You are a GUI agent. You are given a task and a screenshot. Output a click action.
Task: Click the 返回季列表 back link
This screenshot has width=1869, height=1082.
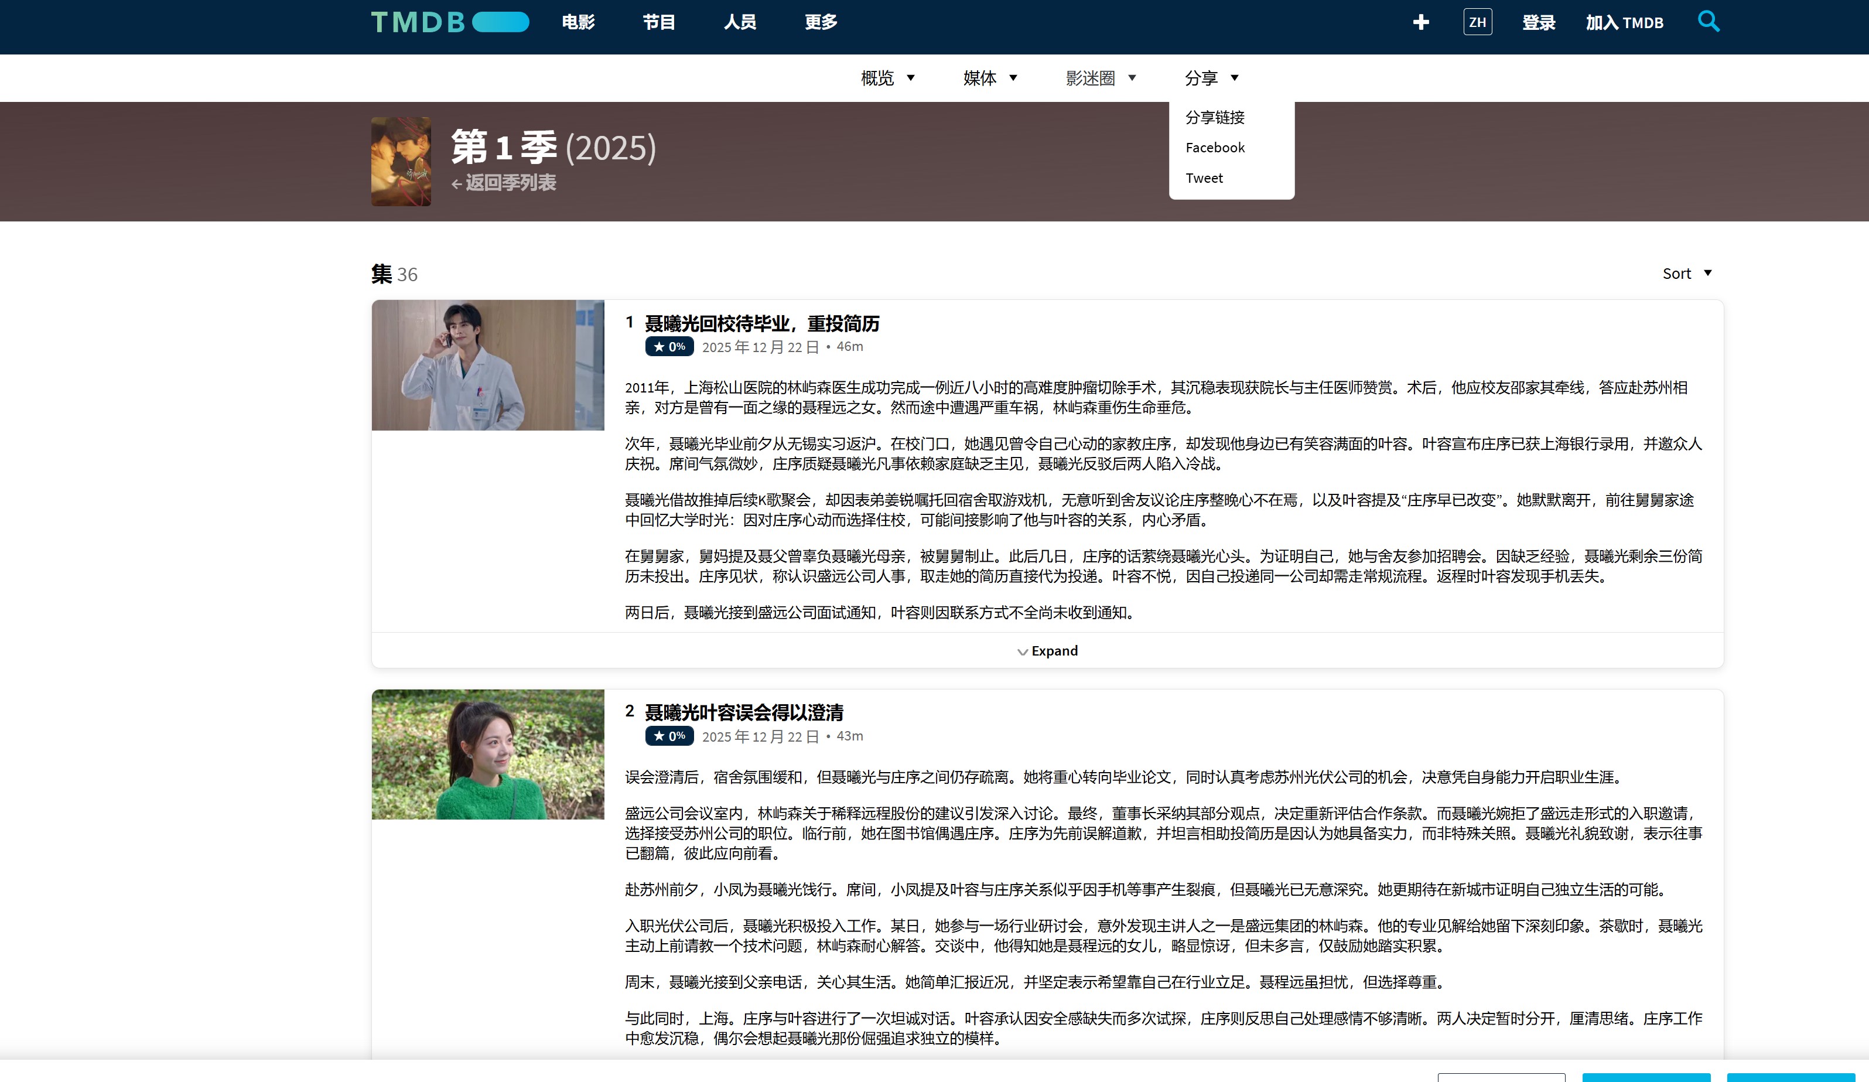[x=504, y=182]
